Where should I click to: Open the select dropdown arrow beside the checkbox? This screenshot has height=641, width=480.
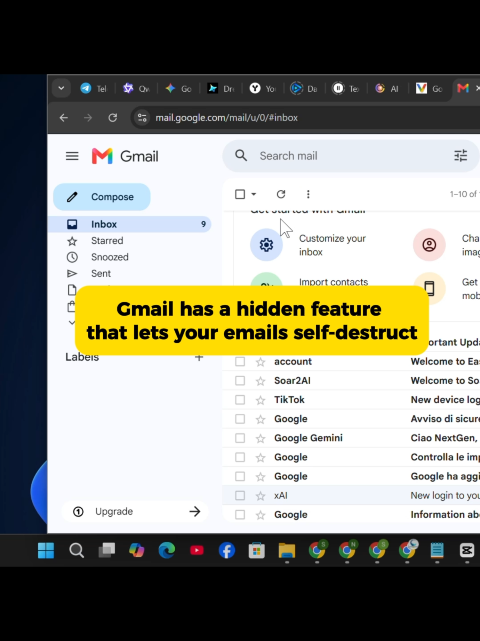pyautogui.click(x=254, y=194)
